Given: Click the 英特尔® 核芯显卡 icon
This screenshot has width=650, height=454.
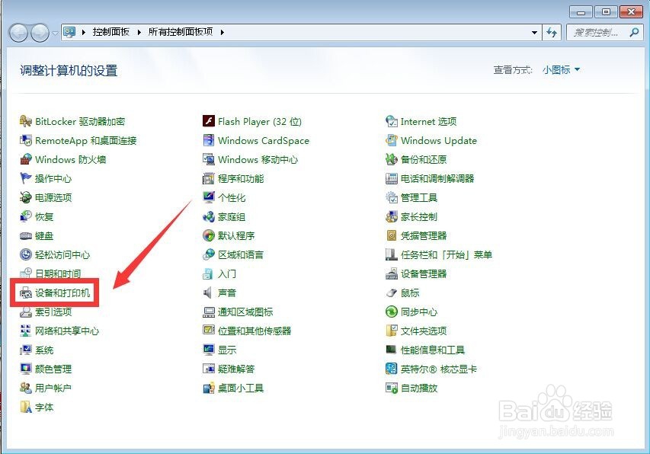Looking at the screenshot, I should [392, 369].
